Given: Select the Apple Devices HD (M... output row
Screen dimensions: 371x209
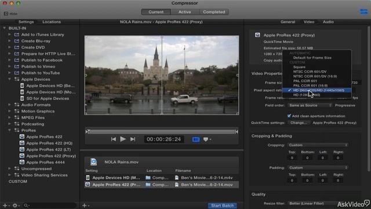Looking at the screenshot, I should [x=162, y=178].
